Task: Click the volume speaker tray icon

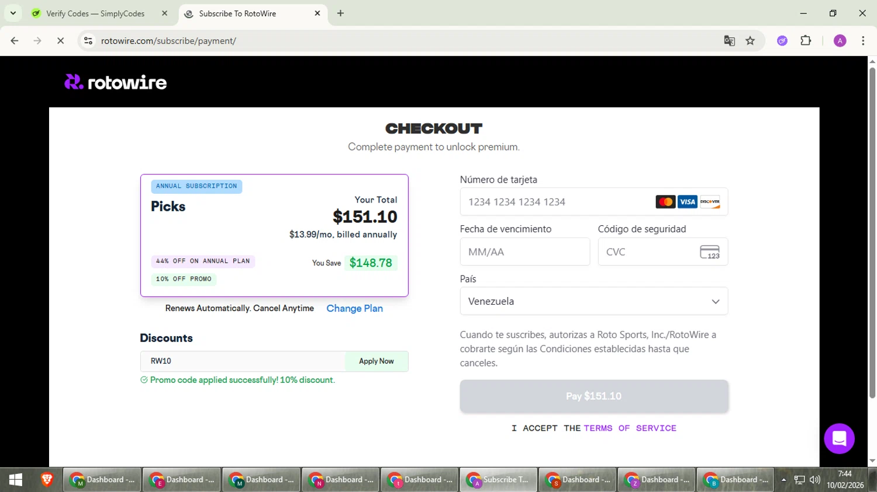Action: point(815,480)
